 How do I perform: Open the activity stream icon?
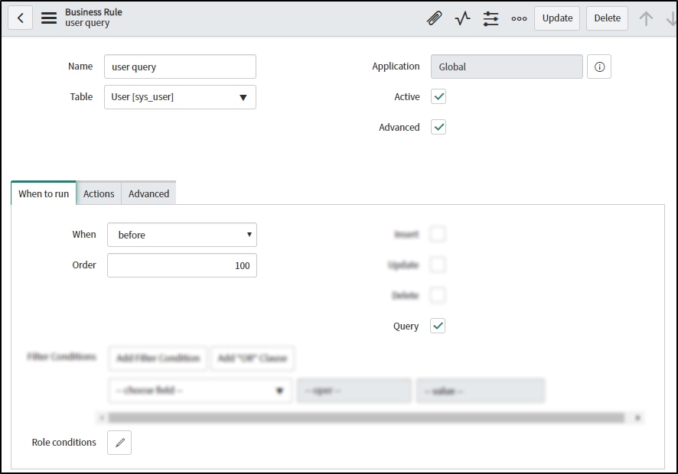click(462, 18)
